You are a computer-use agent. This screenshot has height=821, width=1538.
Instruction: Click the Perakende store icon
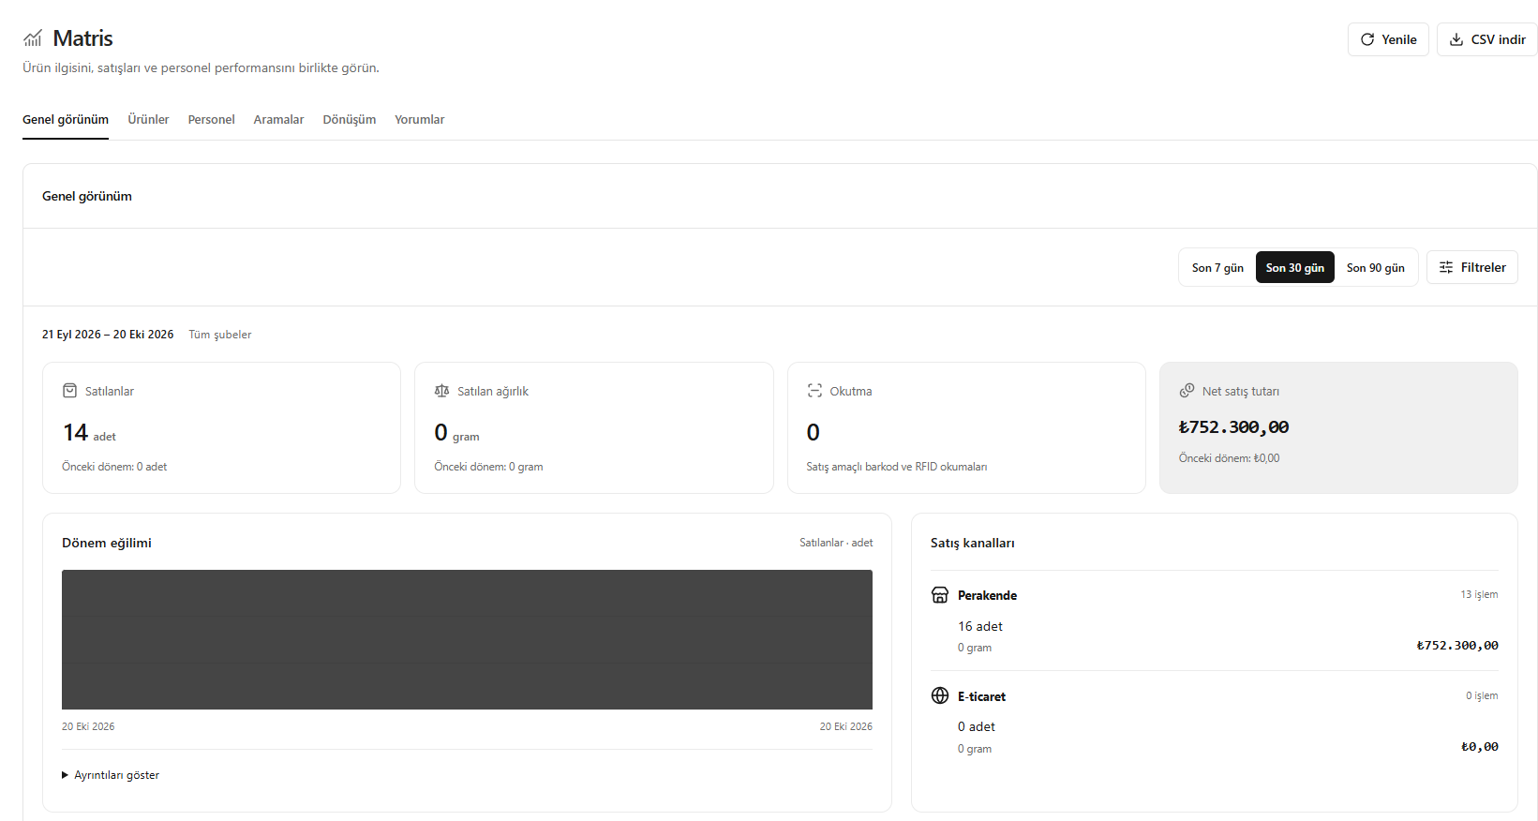pyautogui.click(x=940, y=595)
